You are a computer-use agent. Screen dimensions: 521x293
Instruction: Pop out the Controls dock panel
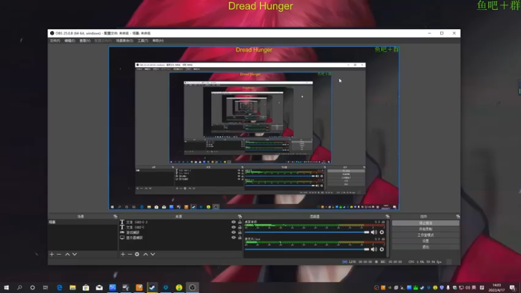(x=458, y=217)
